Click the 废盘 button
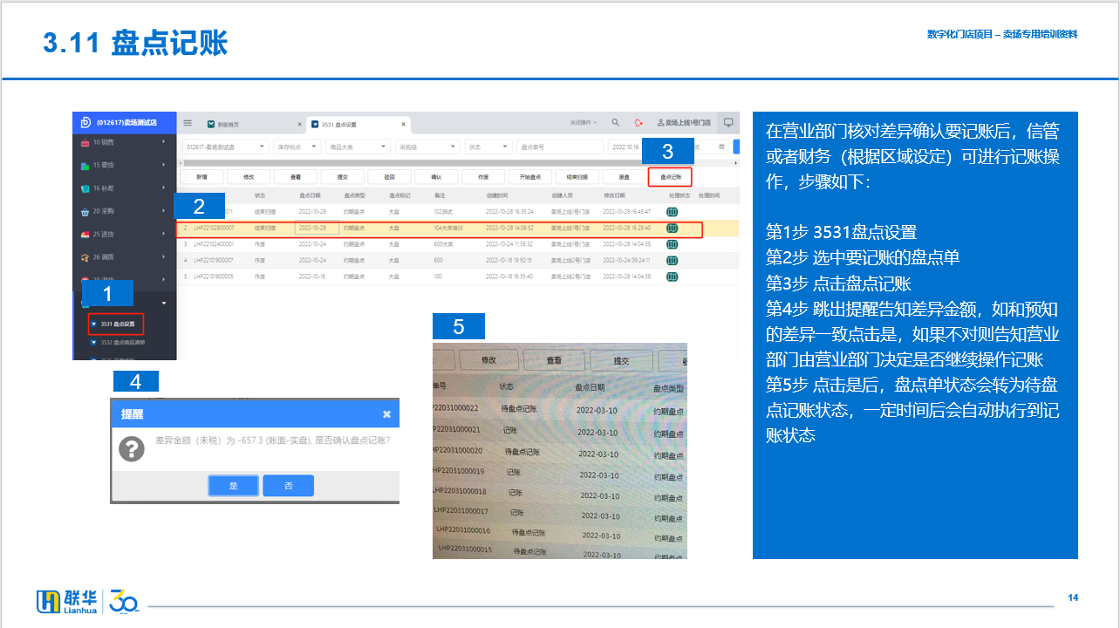The height and width of the screenshot is (628, 1120). pyautogui.click(x=624, y=176)
